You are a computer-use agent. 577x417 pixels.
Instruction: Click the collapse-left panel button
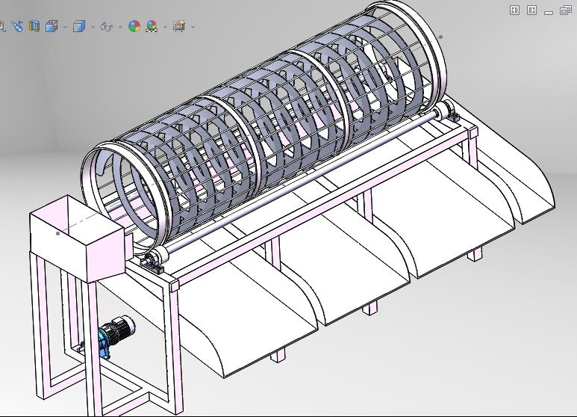point(515,10)
